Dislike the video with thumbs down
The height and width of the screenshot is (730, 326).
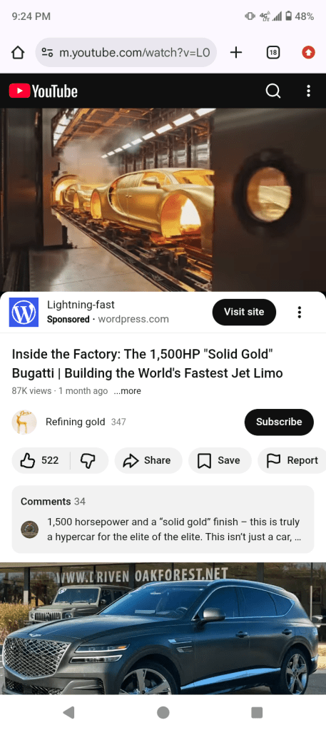pyautogui.click(x=88, y=460)
